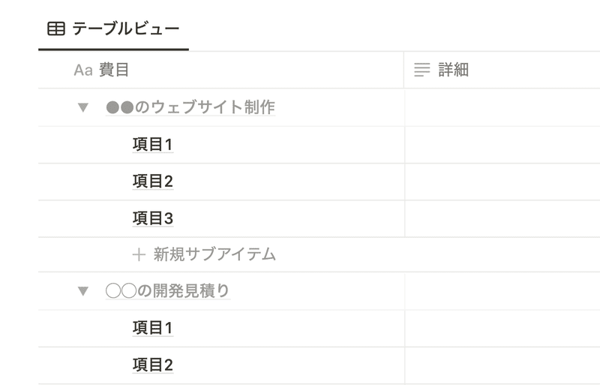
Task: Open 項目1 under ○○の開発見積り
Action: [153, 328]
